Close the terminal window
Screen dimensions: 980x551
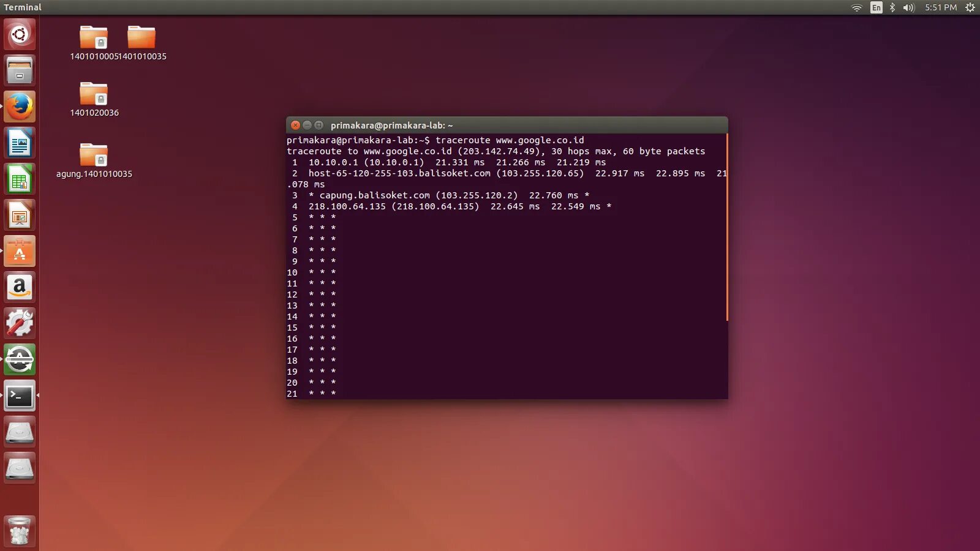[295, 125]
